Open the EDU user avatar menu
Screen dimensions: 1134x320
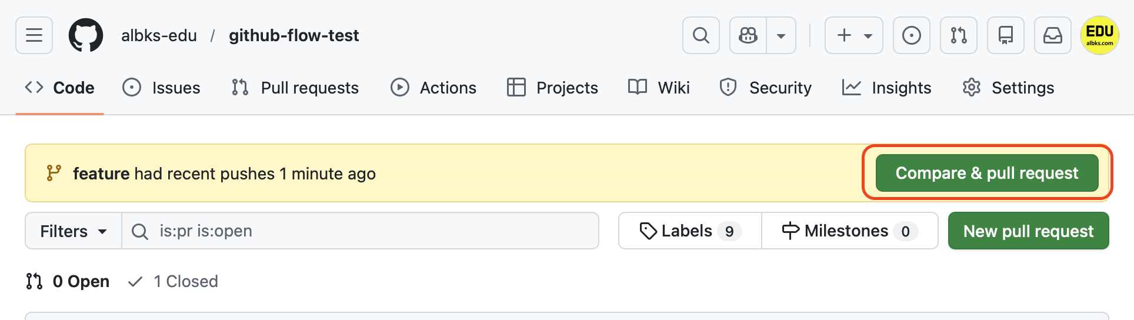(1099, 35)
